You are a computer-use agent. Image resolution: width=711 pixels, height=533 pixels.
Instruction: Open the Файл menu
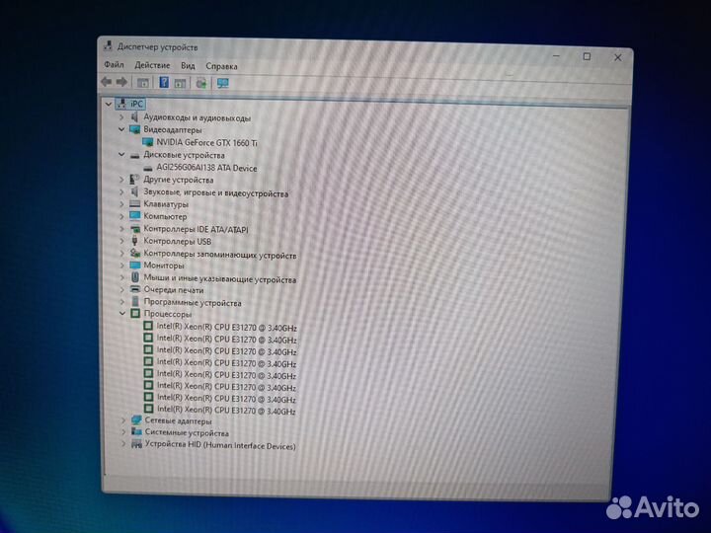click(114, 64)
